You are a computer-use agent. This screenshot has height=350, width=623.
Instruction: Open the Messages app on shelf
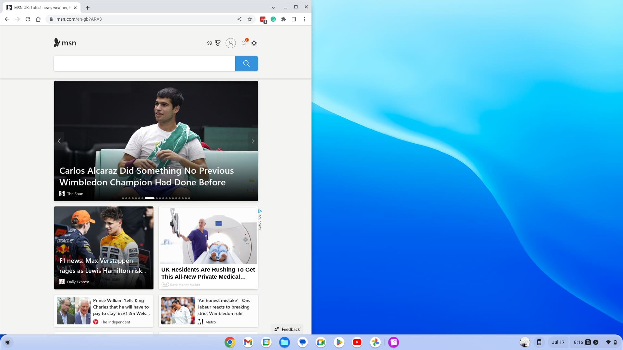(303, 342)
